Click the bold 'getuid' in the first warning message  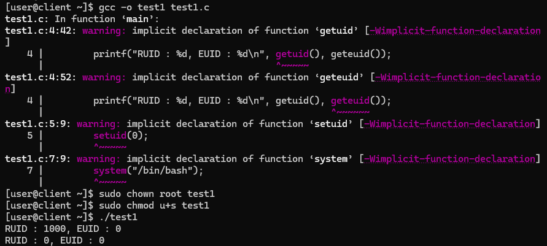pyautogui.click(x=336, y=31)
